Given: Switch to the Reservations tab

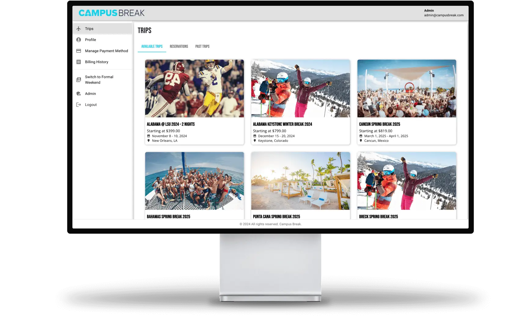Looking at the screenshot, I should tap(179, 46).
